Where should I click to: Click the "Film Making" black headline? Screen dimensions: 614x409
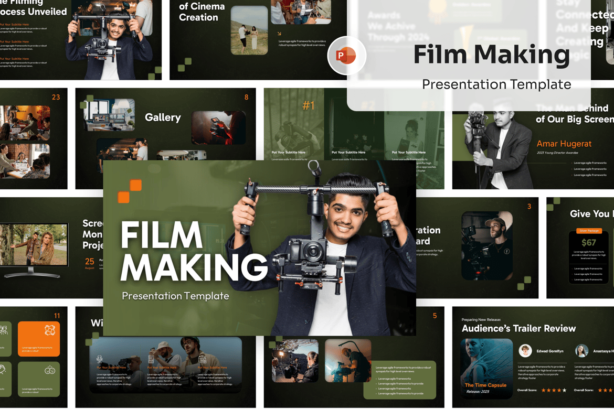(x=491, y=55)
